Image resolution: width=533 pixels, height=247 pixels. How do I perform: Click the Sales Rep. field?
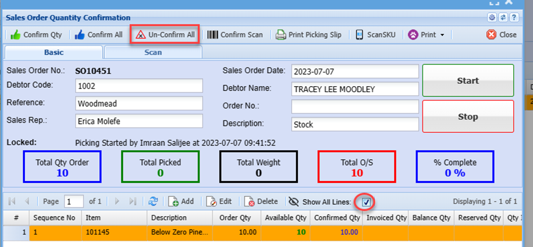tap(139, 121)
